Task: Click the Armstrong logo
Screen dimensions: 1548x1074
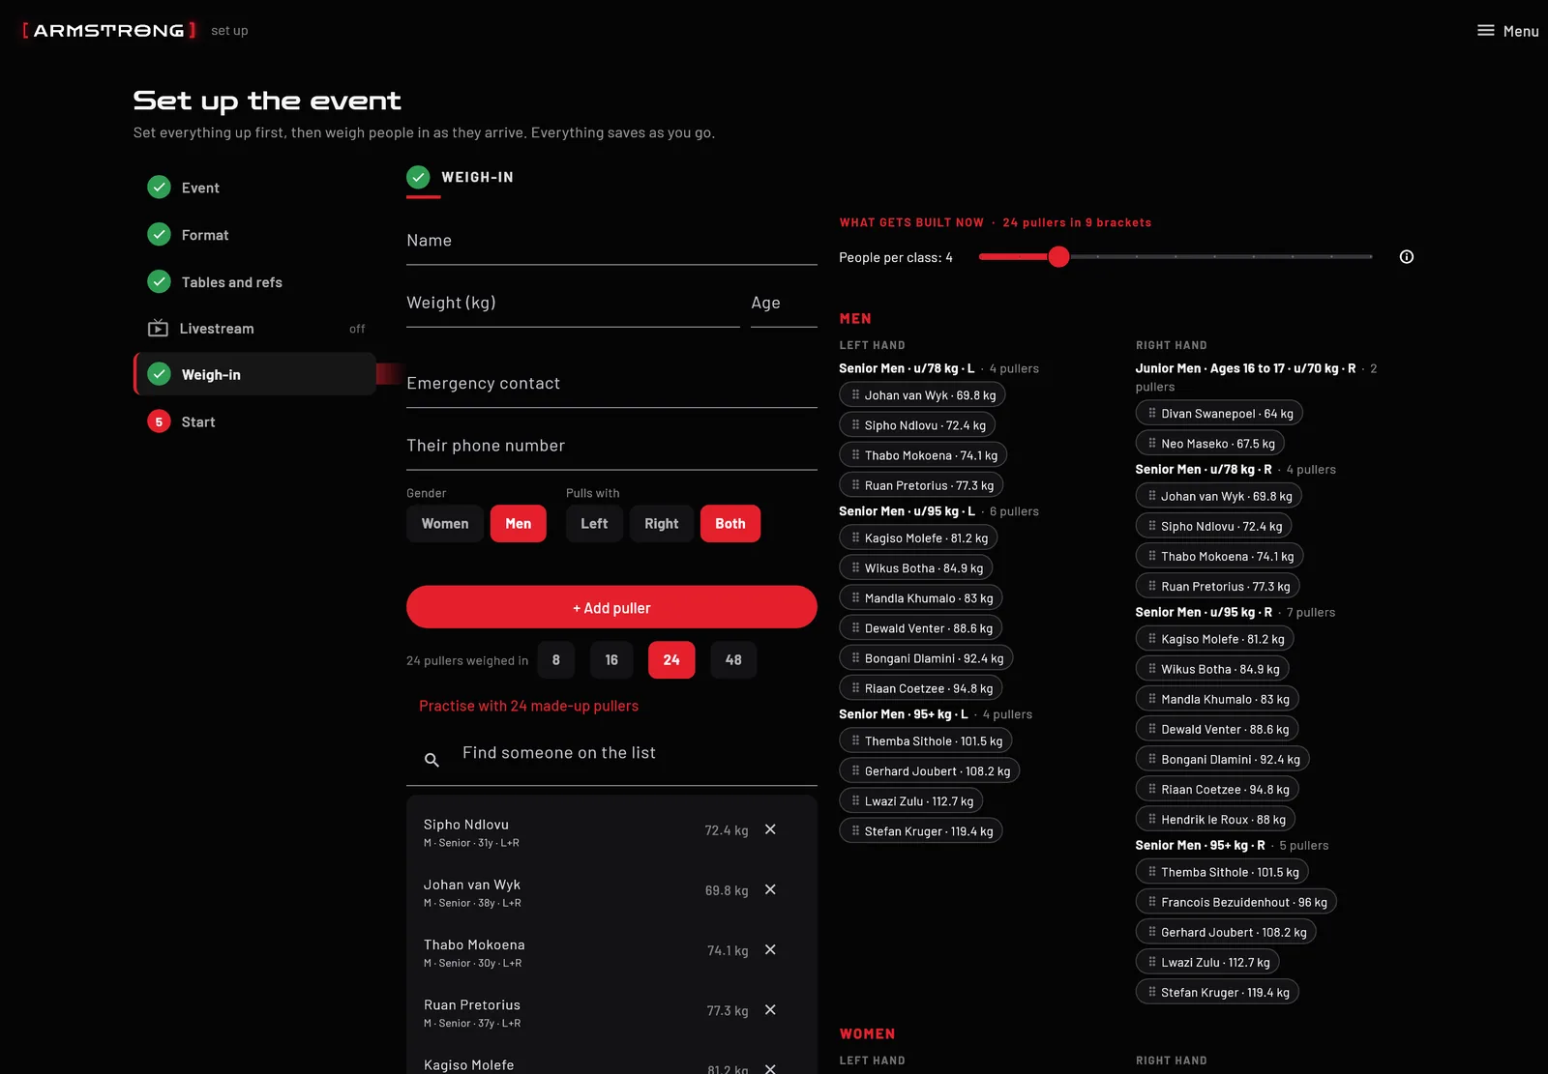Action: pyautogui.click(x=109, y=31)
